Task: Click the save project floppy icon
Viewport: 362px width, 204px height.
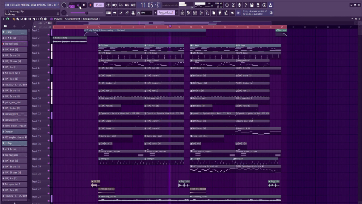Action: (252, 5)
